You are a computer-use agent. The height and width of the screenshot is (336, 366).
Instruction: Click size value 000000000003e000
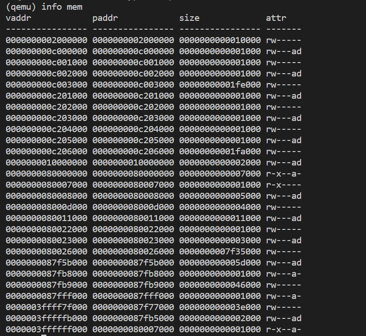click(220, 307)
